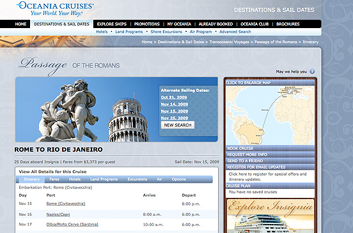This screenshot has height=233, width=353.
Task: Open the Promotions menu item
Action: [x=147, y=24]
